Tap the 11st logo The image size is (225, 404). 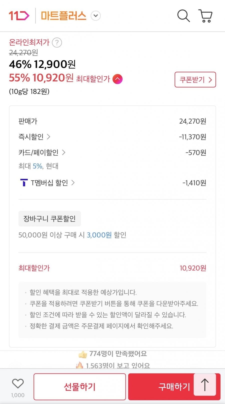coord(19,16)
